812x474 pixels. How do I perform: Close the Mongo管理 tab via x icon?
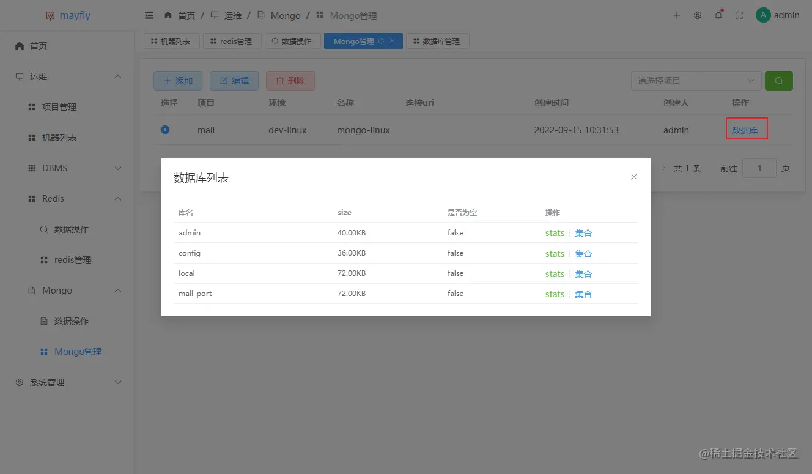392,41
